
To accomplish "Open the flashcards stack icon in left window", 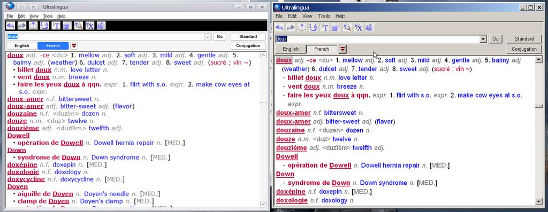I will tap(67, 26).
